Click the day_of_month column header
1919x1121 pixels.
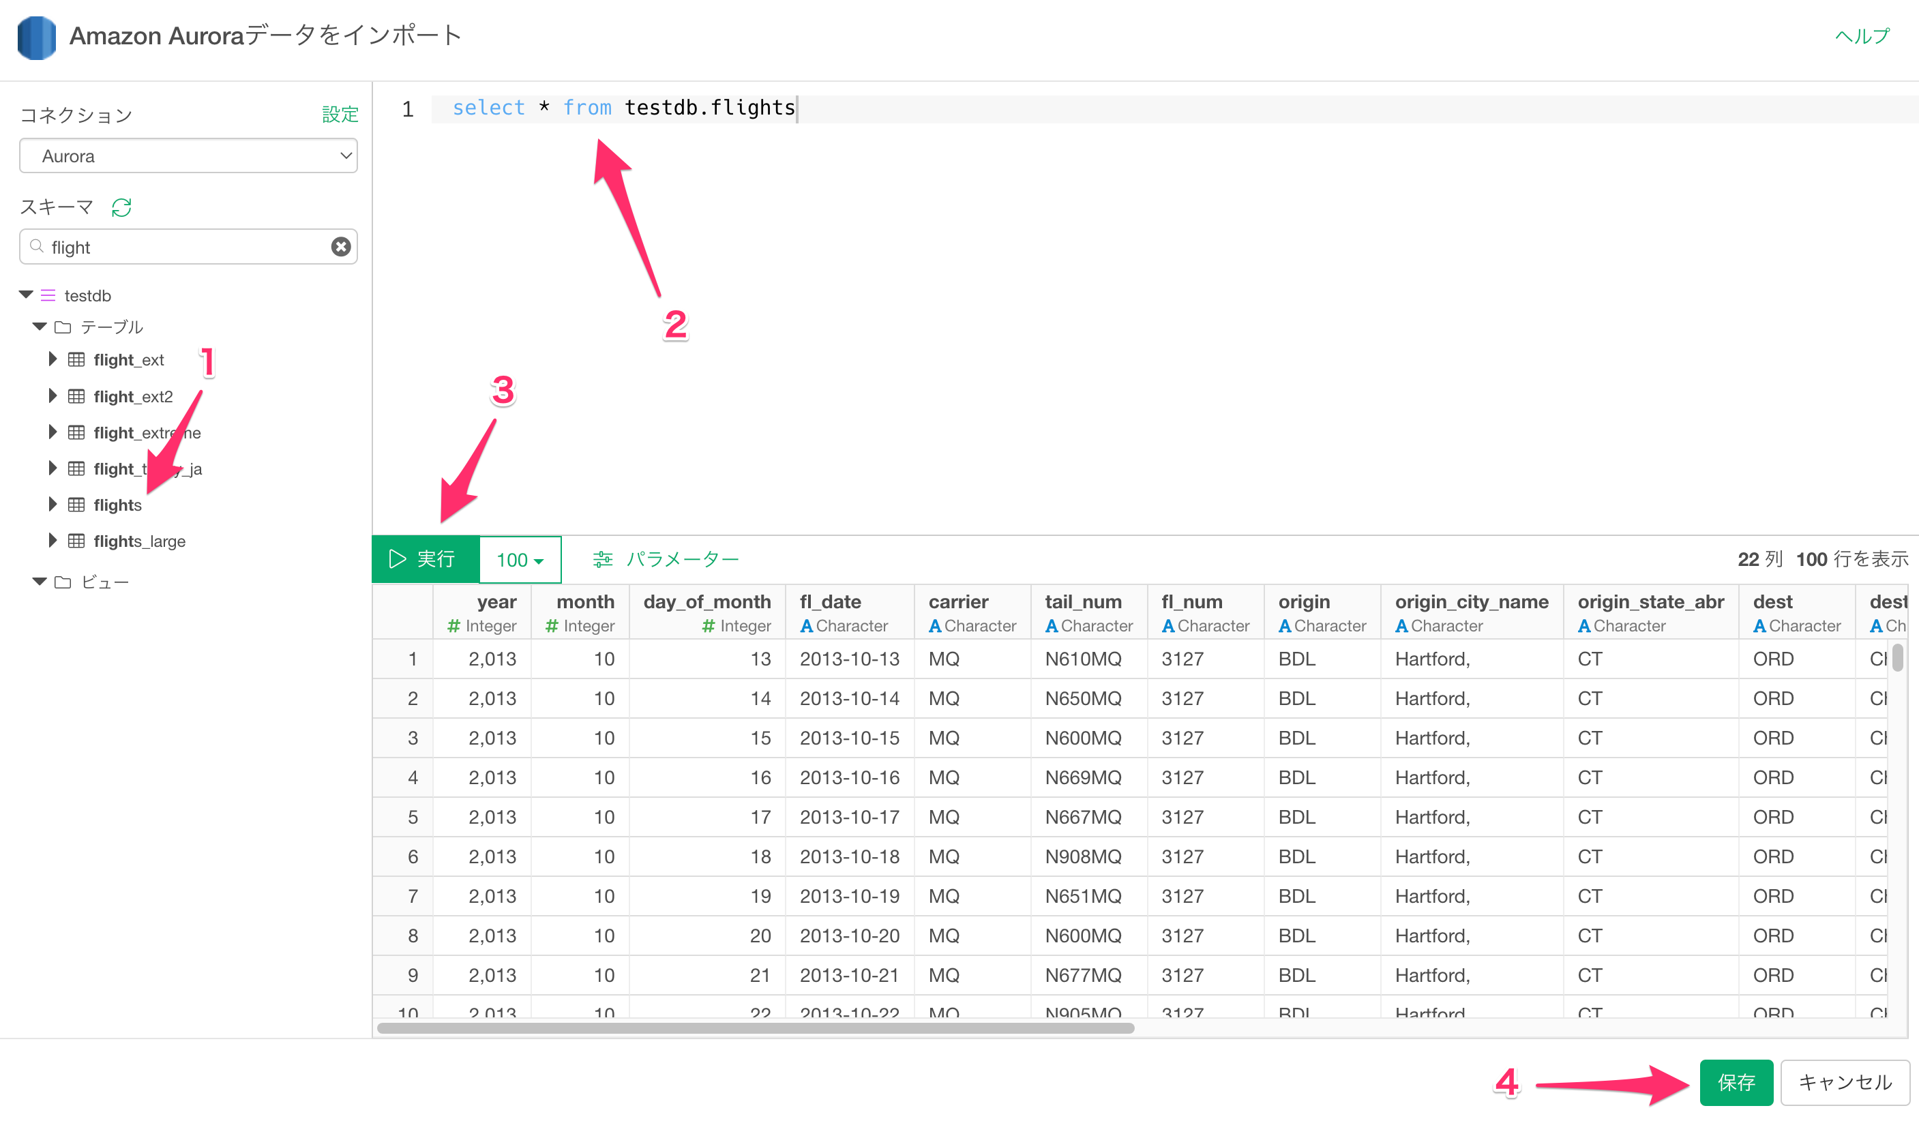(707, 612)
